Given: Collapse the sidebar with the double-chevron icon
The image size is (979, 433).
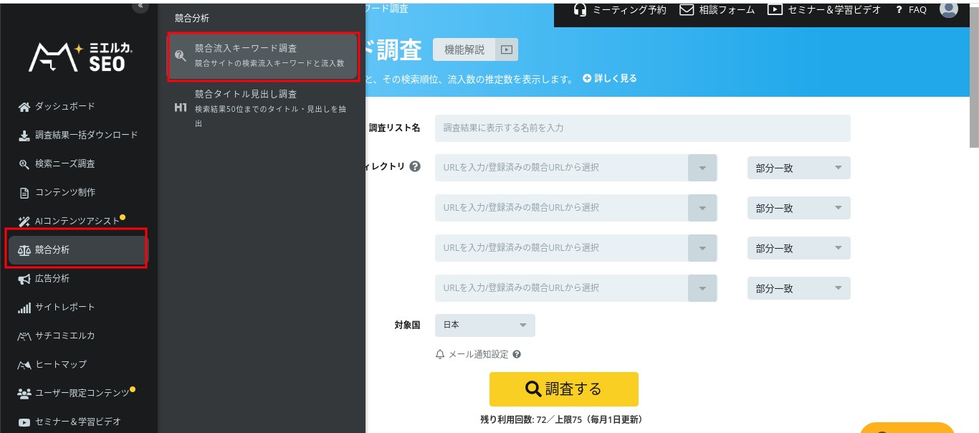Looking at the screenshot, I should 140,6.
